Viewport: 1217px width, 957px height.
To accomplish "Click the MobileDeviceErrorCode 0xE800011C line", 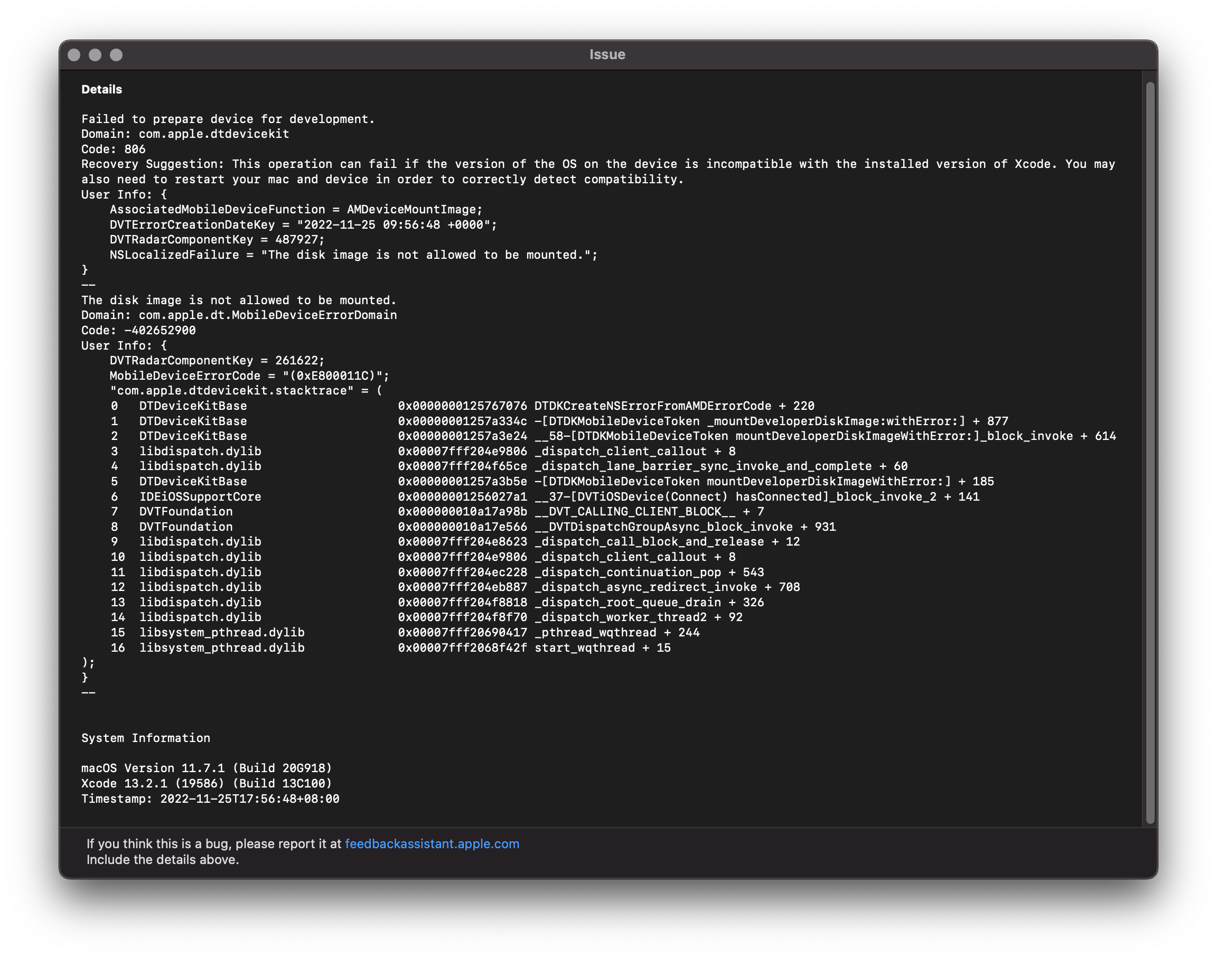I will pos(249,376).
